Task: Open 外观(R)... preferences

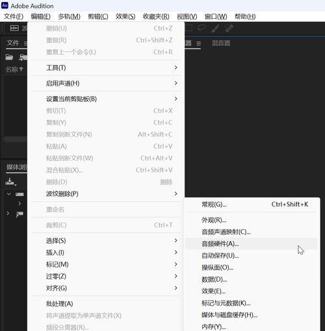Action: coord(252,220)
